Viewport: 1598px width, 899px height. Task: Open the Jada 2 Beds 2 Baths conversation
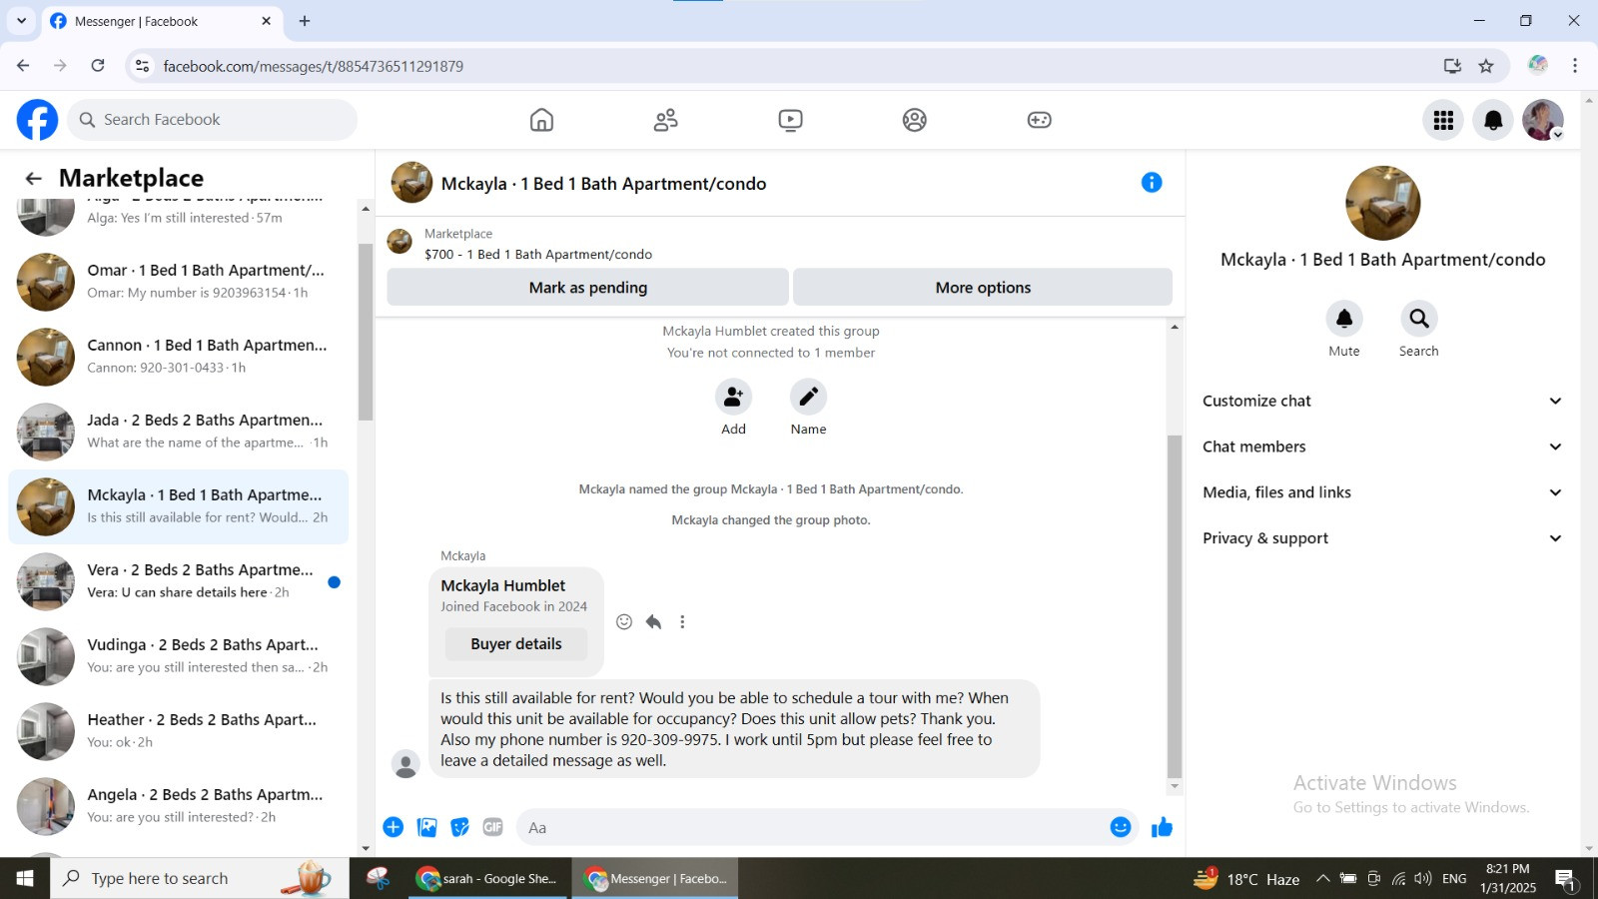click(179, 432)
